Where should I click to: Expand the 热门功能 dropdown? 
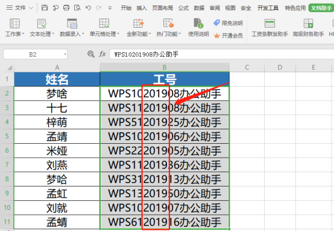click(180, 34)
